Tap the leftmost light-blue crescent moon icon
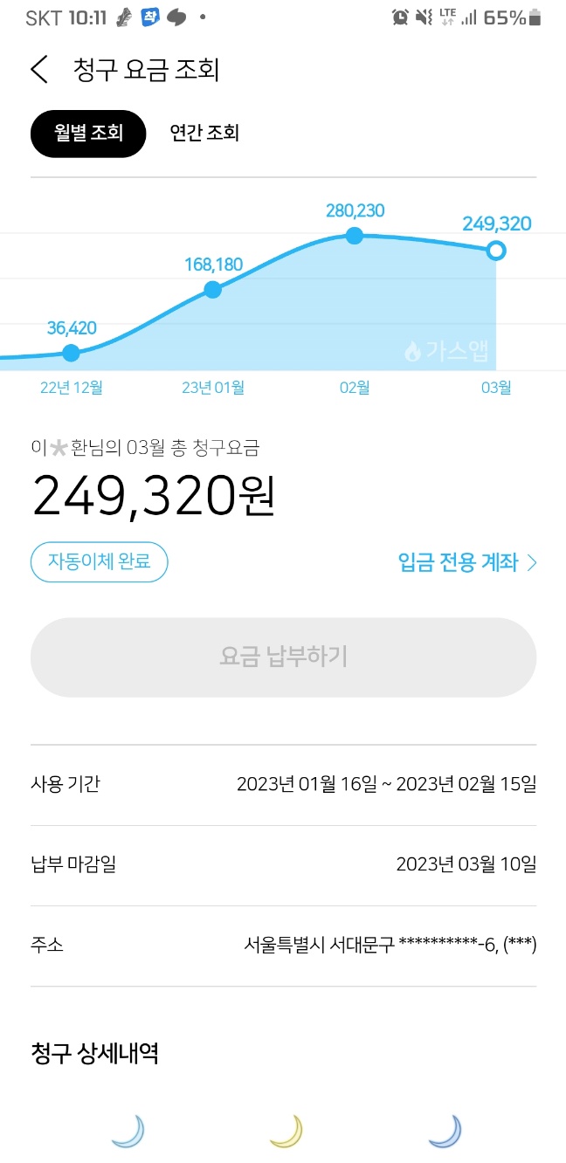Image resolution: width=566 pixels, height=1163 pixels. [x=128, y=1131]
